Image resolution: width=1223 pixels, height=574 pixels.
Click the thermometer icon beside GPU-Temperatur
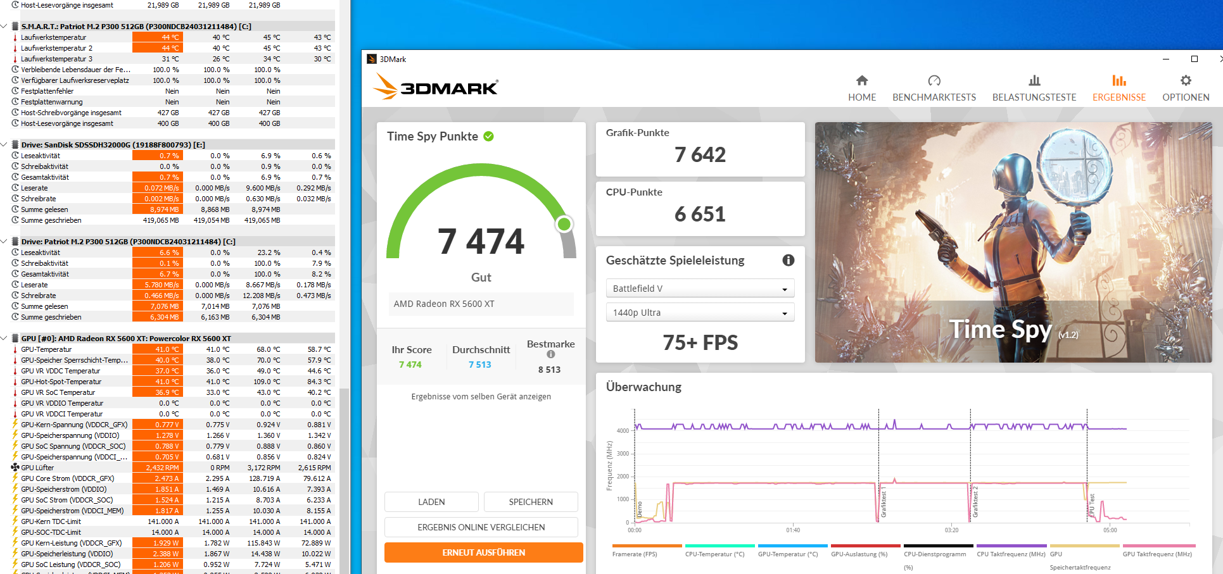(15, 349)
